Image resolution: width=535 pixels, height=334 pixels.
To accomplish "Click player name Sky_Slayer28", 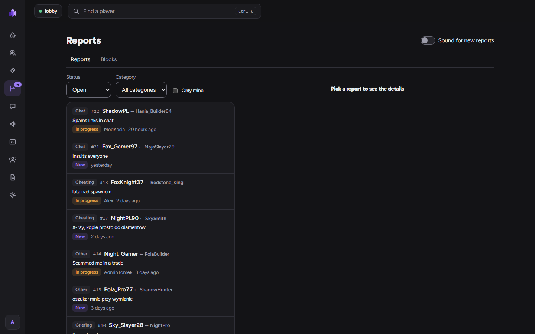I will [x=126, y=325].
